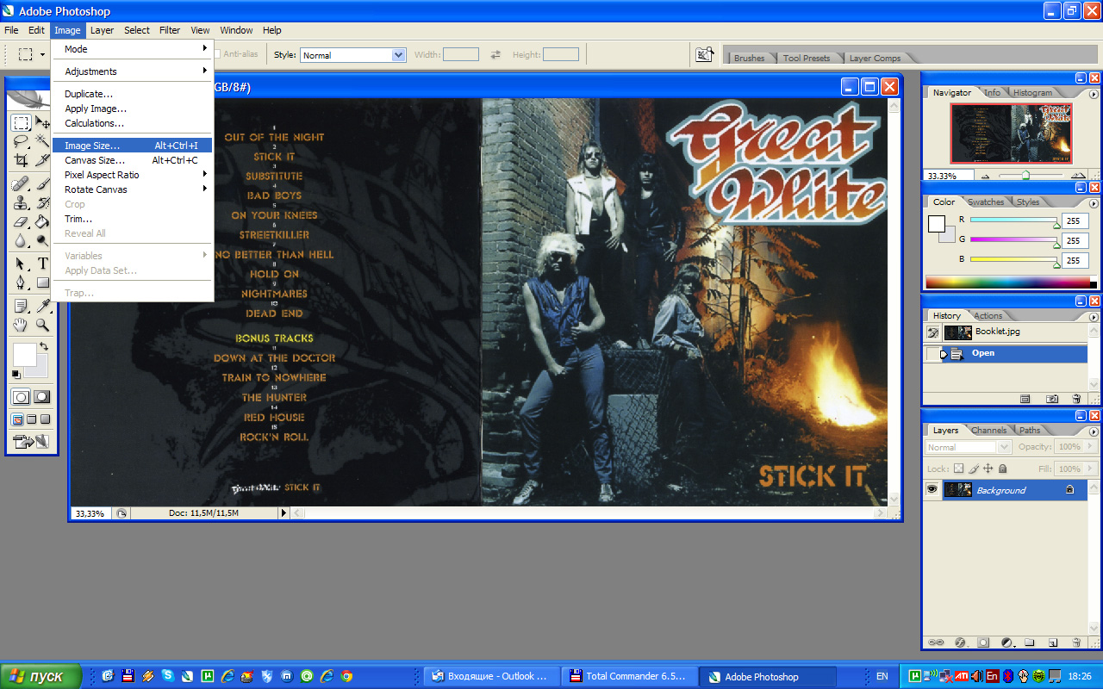This screenshot has height=689, width=1103.
Task: Switch to the Swatches tab
Action: click(x=986, y=202)
